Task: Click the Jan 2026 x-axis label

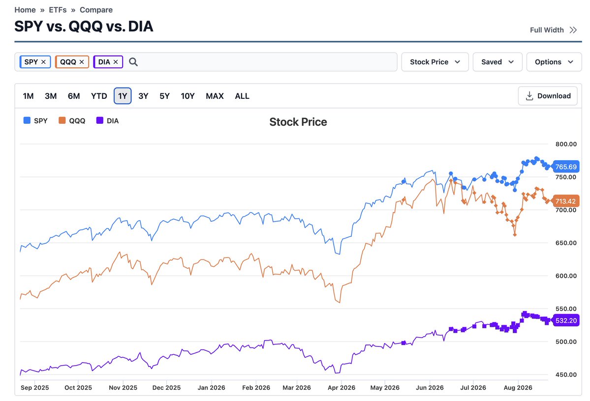Action: [x=212, y=387]
